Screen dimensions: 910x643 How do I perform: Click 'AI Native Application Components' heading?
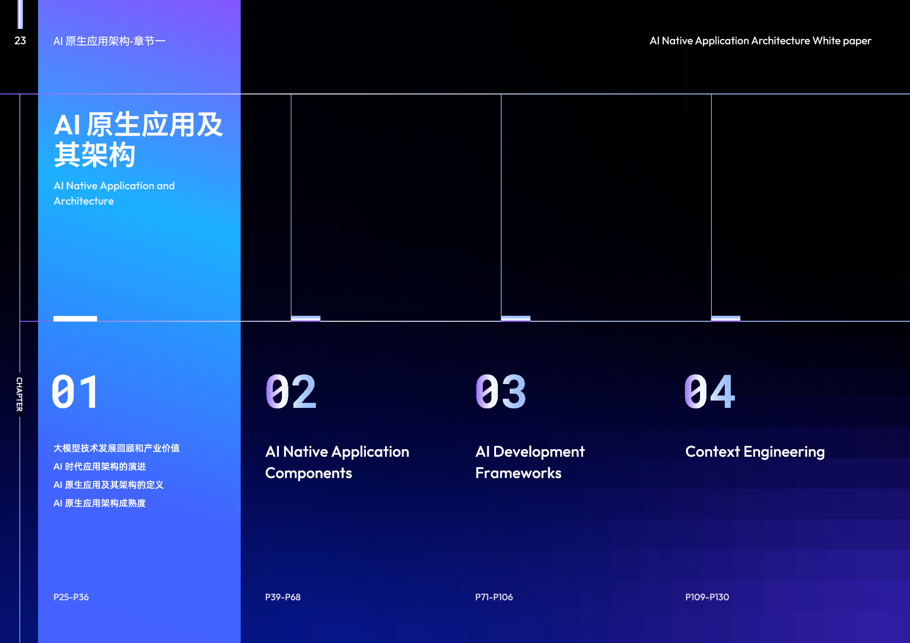[337, 462]
